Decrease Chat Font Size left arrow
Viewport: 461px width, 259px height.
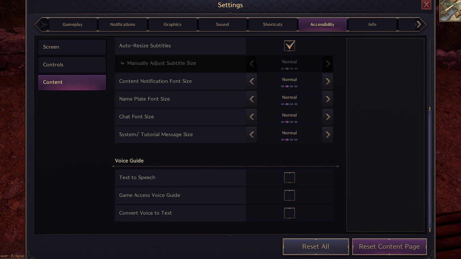(x=252, y=117)
